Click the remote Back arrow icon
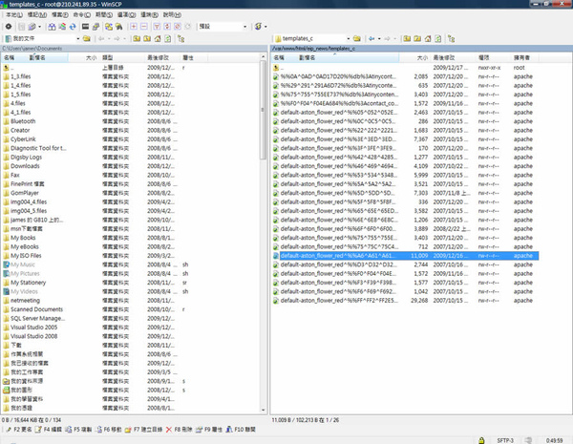573x444 pixels. [x=371, y=38]
